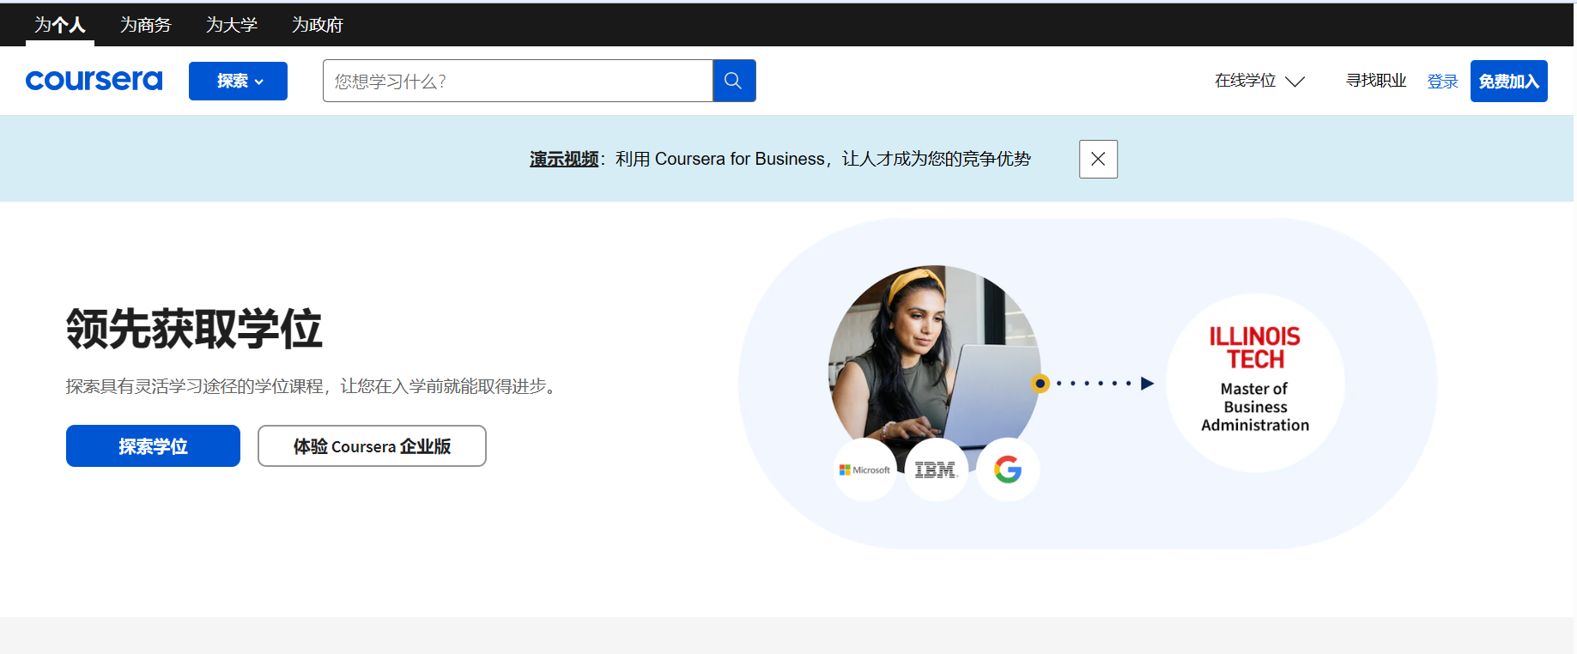Select the 为个人 tab
Image resolution: width=1577 pixels, height=654 pixels.
pos(60,25)
